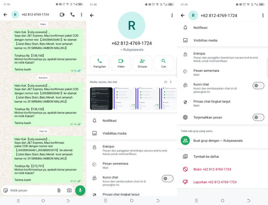Tap the Panggilan call button
Screen dimensions: 268x205
coord(100,63)
